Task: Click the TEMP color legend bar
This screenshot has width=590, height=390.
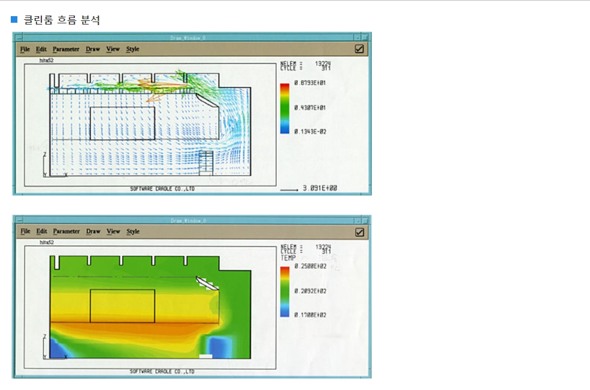Action: pyautogui.click(x=285, y=291)
